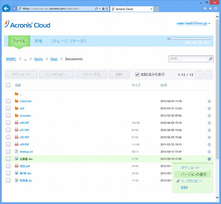Check the box for 見積書.xls
The width and height of the screenshot is (221, 204).
tap(8, 181)
